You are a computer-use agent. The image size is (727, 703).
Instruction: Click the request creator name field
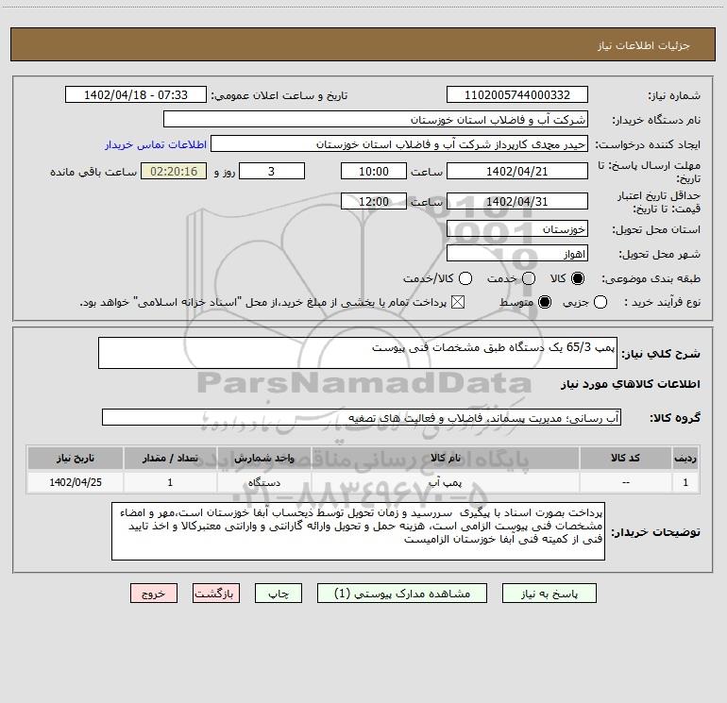399,143
